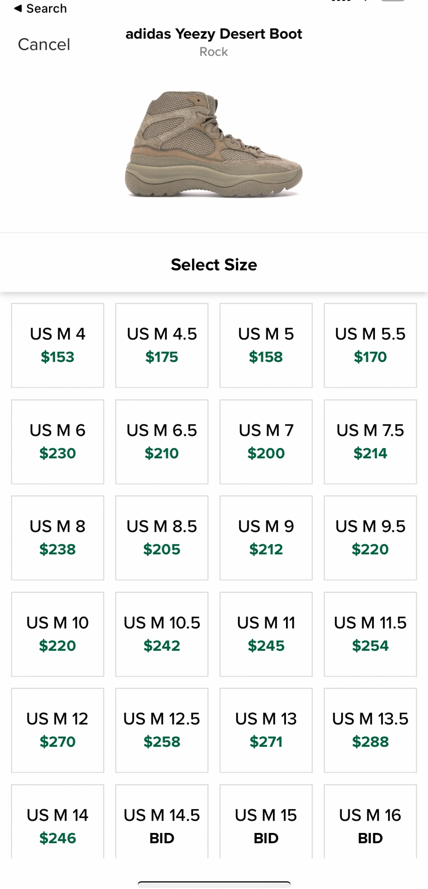The height and width of the screenshot is (889, 428).
Task: Tap the Yeezy Desert Boot image
Action: pos(214,144)
